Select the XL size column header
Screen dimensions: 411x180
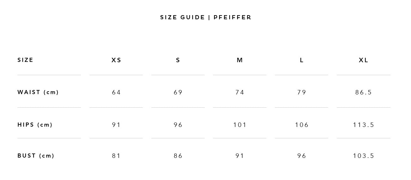click(x=364, y=60)
